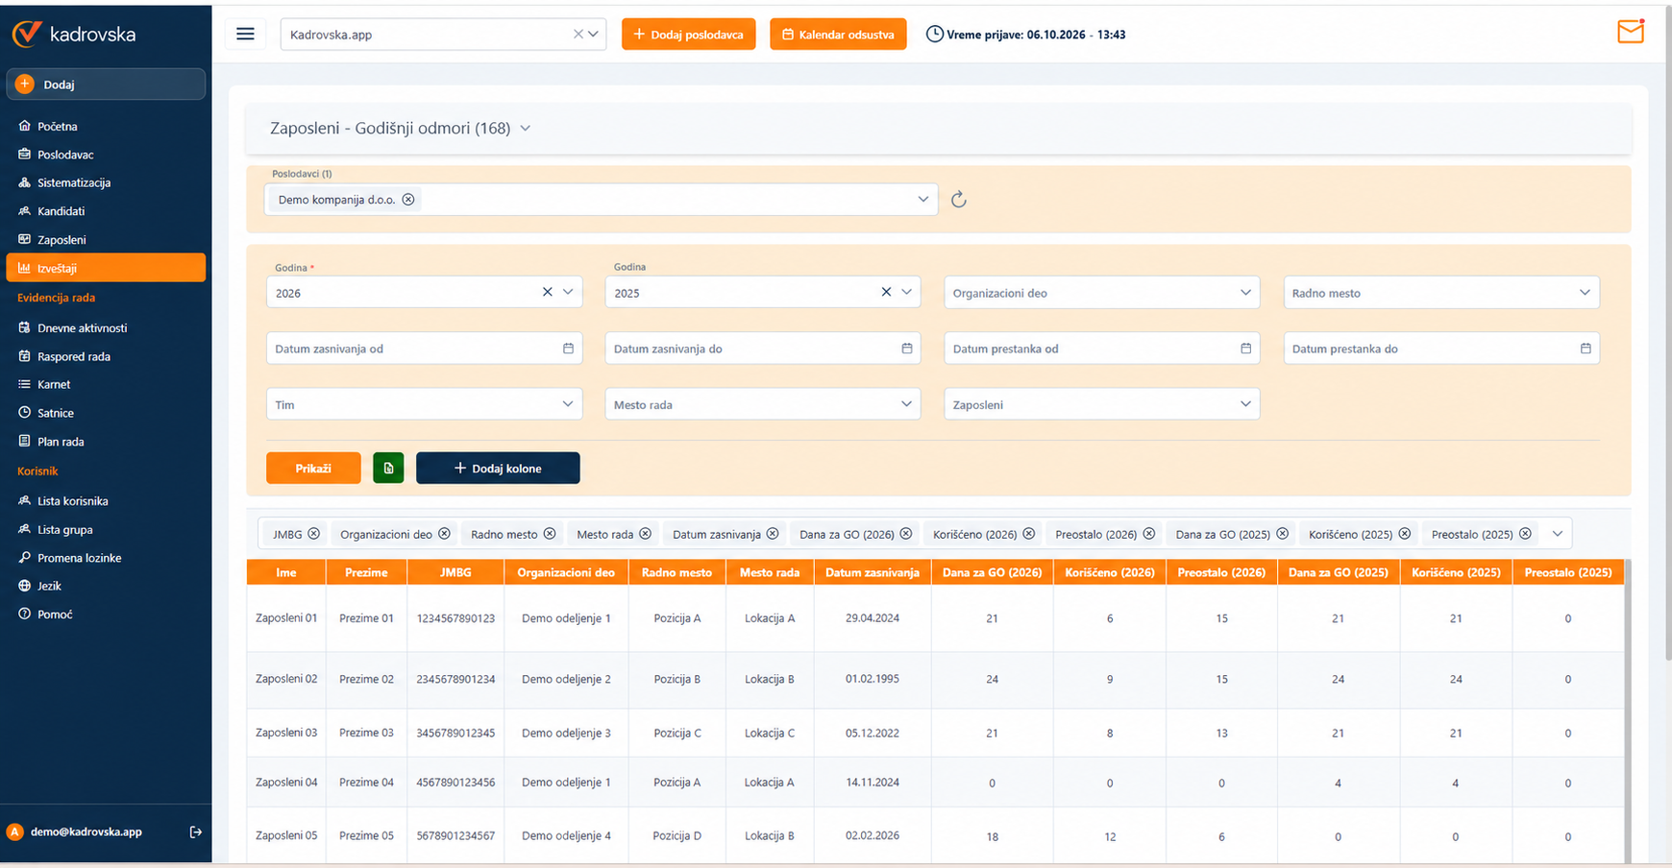The width and height of the screenshot is (1672, 868).
Task: Expand Zaposleni - Godišnji odmori report chevron
Action: pos(526,129)
